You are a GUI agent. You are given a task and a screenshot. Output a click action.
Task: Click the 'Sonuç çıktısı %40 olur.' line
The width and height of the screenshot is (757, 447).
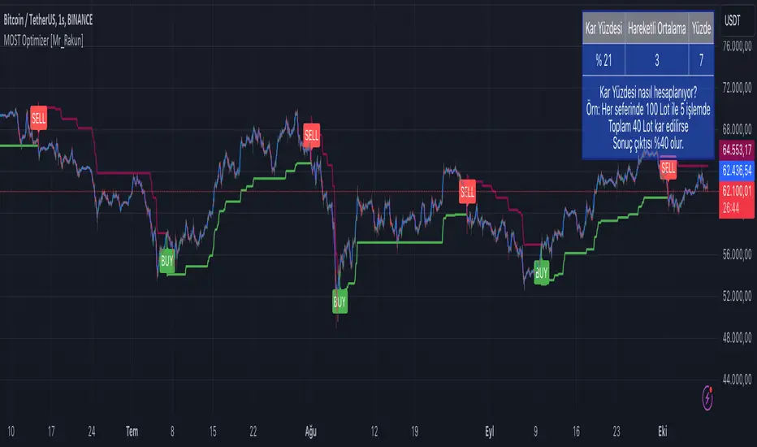click(x=648, y=143)
